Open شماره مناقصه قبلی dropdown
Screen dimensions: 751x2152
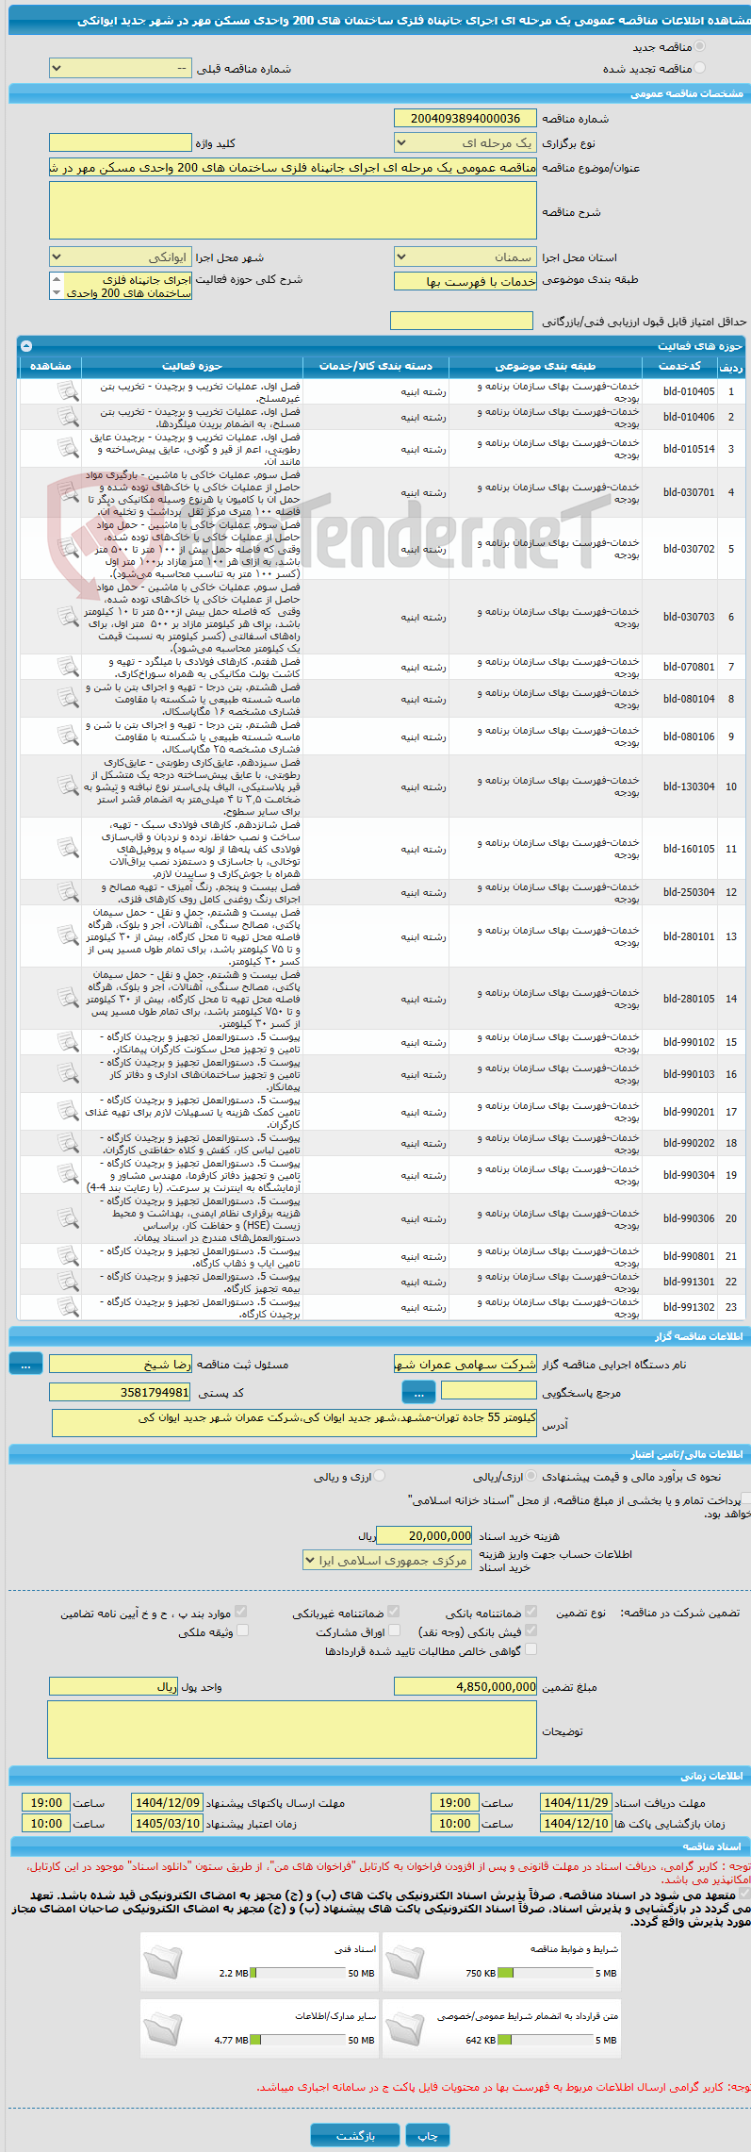120,68
